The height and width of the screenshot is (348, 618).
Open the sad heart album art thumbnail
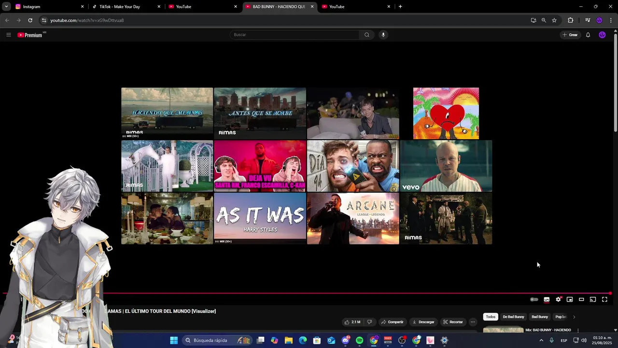446,113
